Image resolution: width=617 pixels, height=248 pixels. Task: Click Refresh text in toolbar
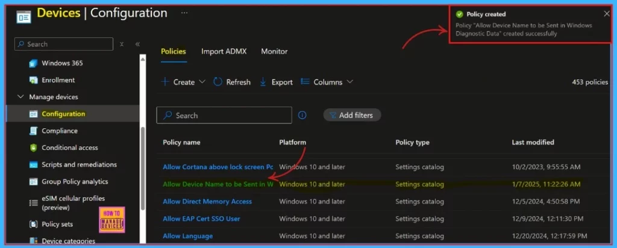238,82
